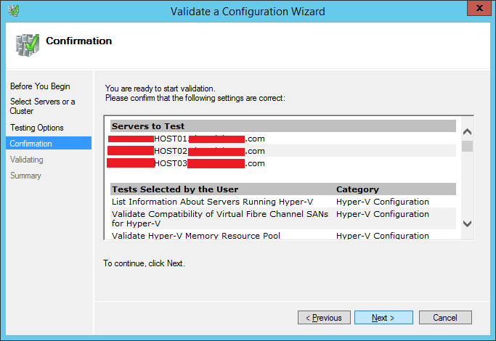This screenshot has height=341, width=496.
Task: Open the Testing Options step
Action: tap(37, 128)
